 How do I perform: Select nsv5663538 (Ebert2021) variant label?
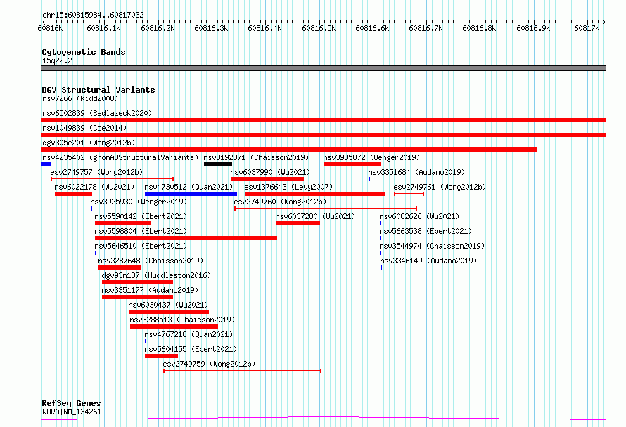pyautogui.click(x=426, y=231)
